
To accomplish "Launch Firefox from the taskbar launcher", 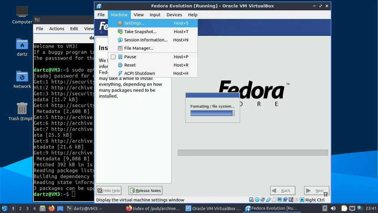I will (x=51, y=208).
